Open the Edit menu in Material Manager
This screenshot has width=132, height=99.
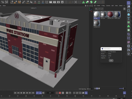point(112,5)
